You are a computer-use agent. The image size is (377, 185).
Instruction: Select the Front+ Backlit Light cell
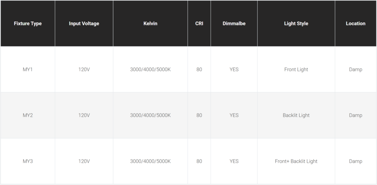(296, 161)
